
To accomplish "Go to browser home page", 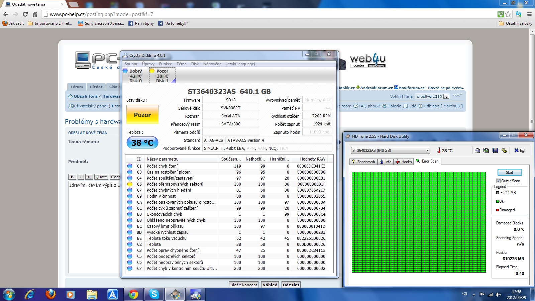I will coord(35,14).
